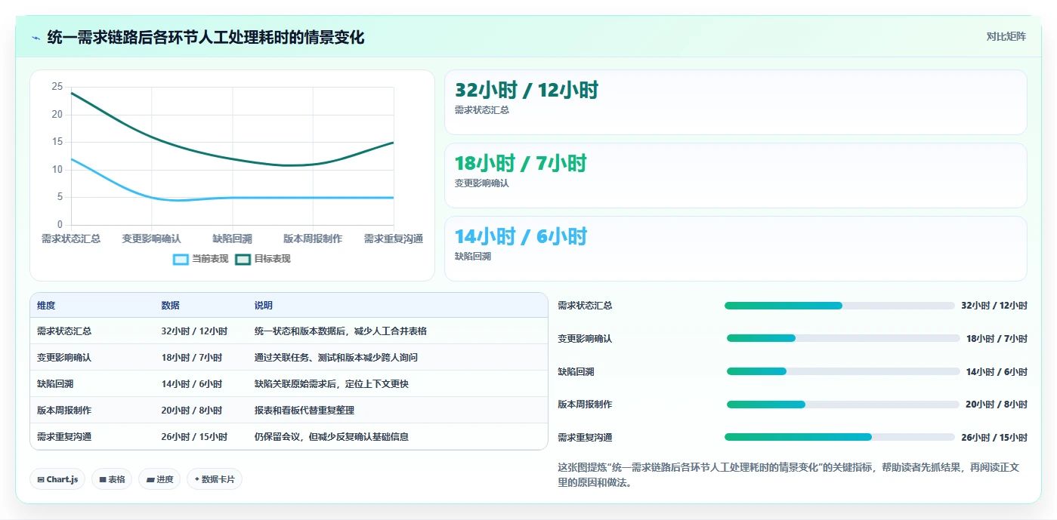
Task: Click description 报表和看板代替重复整理
Action: coord(304,411)
